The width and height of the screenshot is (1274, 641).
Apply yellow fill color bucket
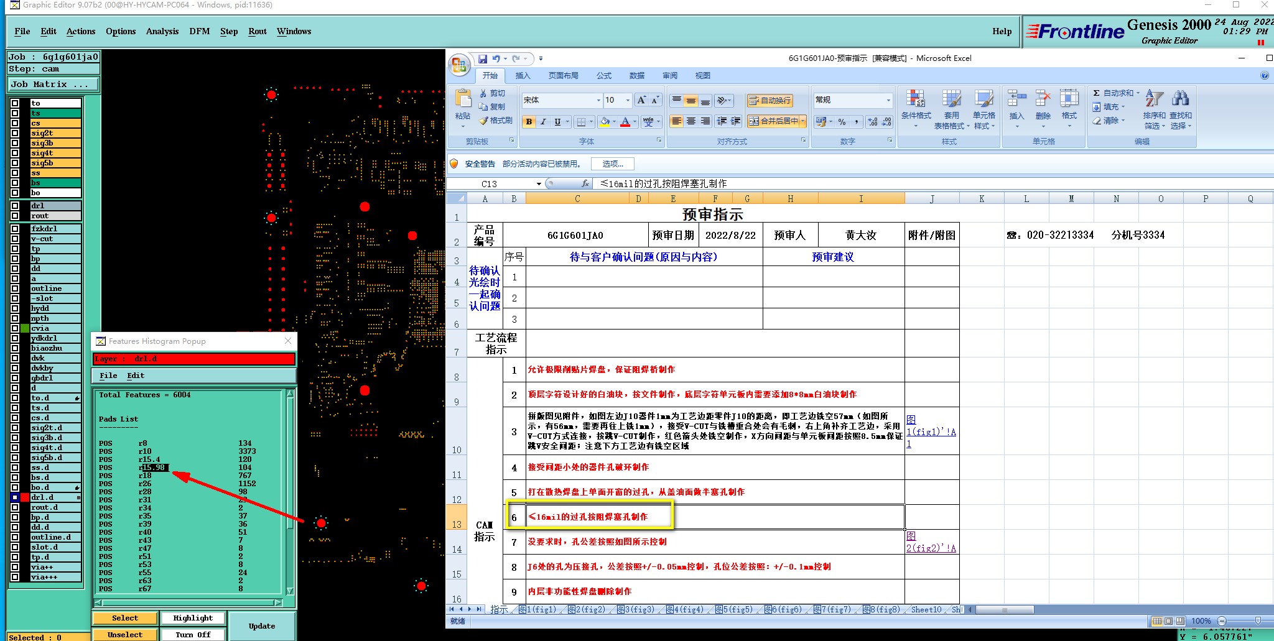604,122
